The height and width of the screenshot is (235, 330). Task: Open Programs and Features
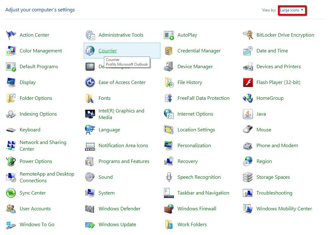(124, 161)
